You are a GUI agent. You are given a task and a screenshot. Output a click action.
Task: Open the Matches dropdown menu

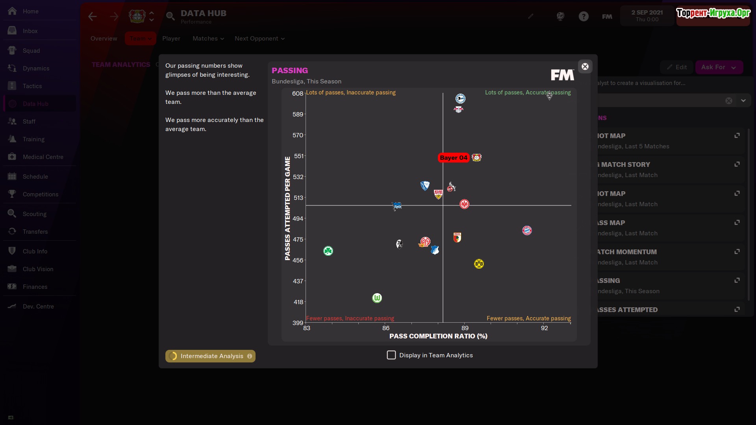(208, 39)
